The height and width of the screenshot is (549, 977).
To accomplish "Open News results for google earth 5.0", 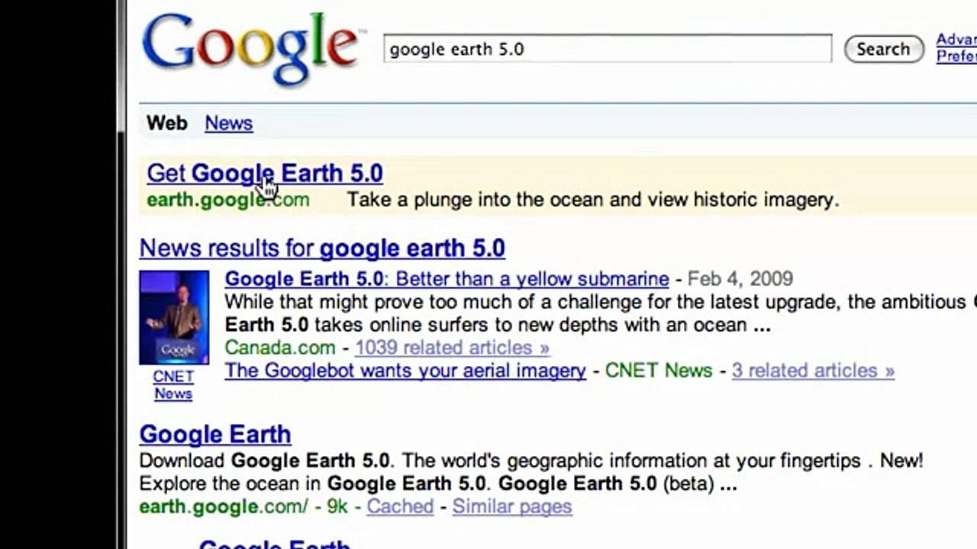I will point(322,248).
